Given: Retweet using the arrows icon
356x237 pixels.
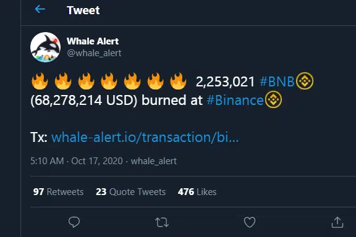Looking at the screenshot, I should pos(162,222).
